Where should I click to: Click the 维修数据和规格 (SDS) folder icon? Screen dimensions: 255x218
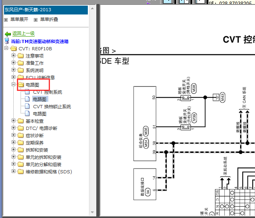tap(21, 172)
